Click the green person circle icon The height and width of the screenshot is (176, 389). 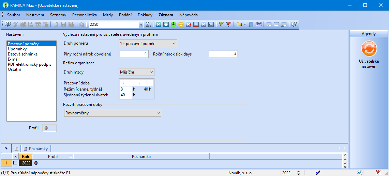(174, 25)
